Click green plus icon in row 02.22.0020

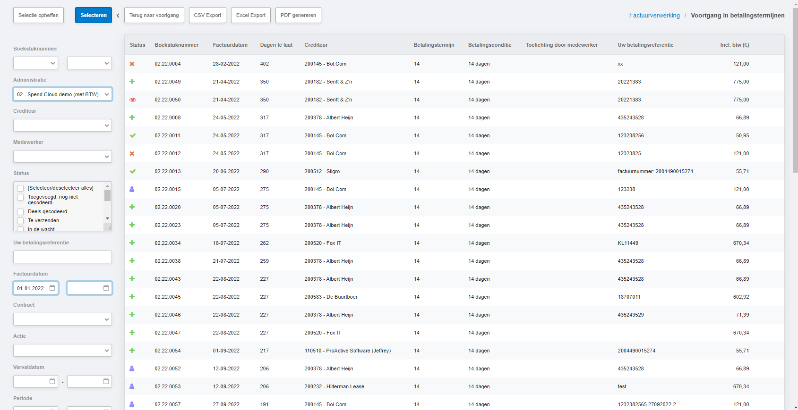[x=132, y=207]
